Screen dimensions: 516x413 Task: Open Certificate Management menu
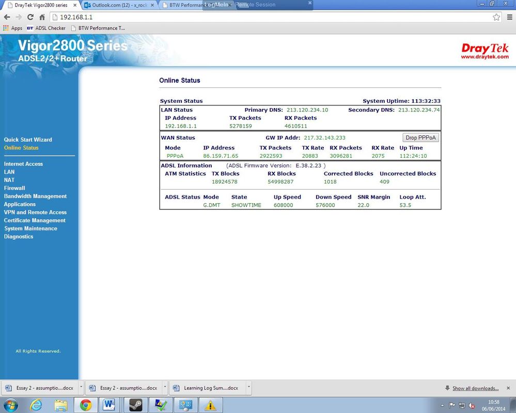35,220
